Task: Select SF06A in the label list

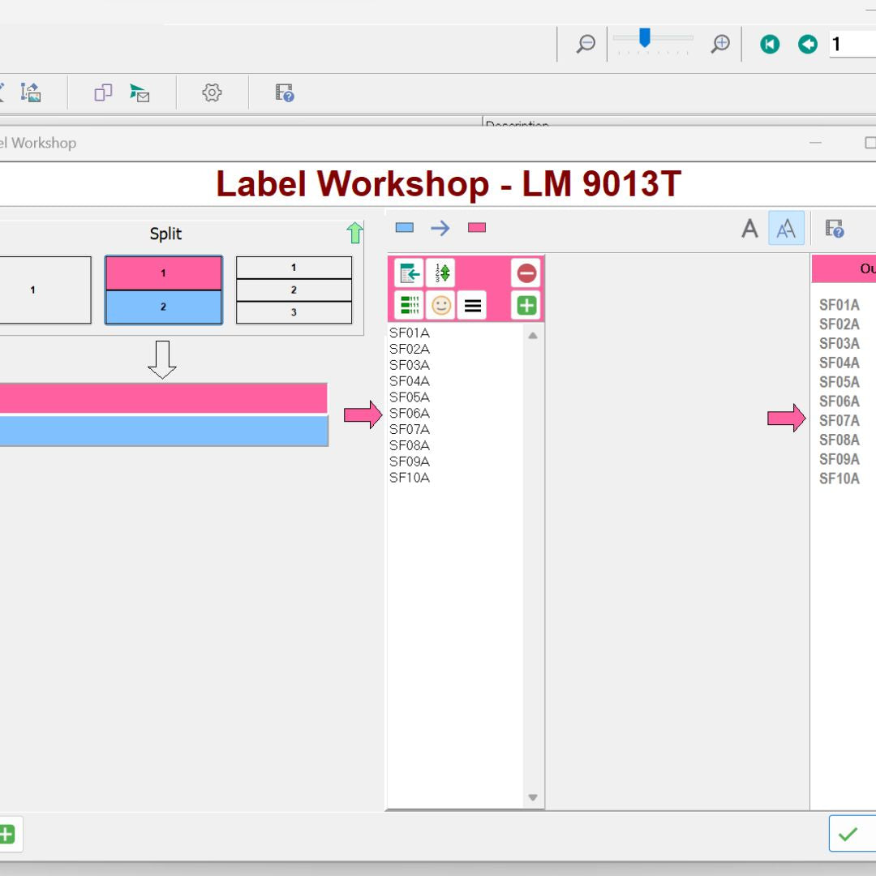Action: [x=410, y=414]
